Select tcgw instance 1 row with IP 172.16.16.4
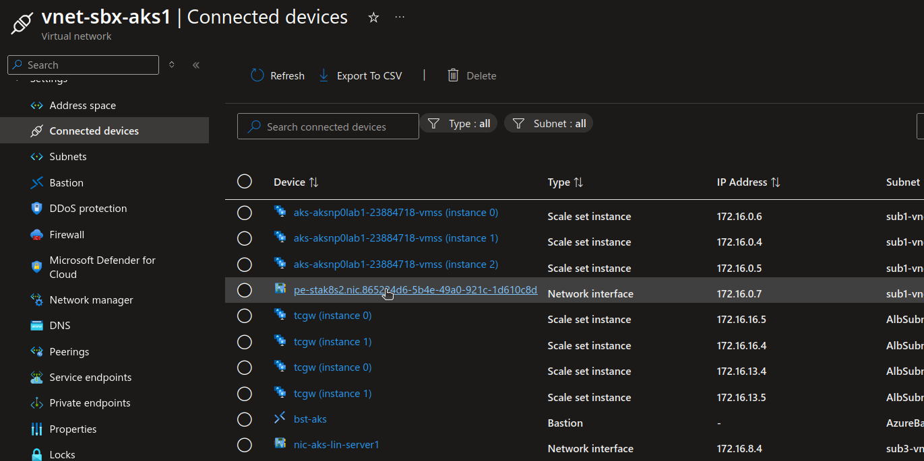The width and height of the screenshot is (924, 461). click(x=245, y=342)
